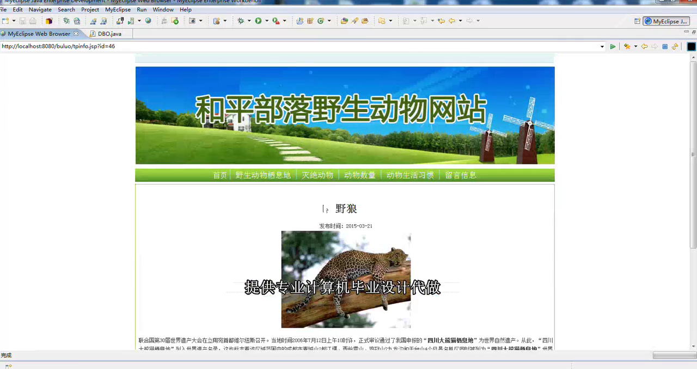
Task: Open the 灭绝动物 nav link
Action: click(x=317, y=175)
